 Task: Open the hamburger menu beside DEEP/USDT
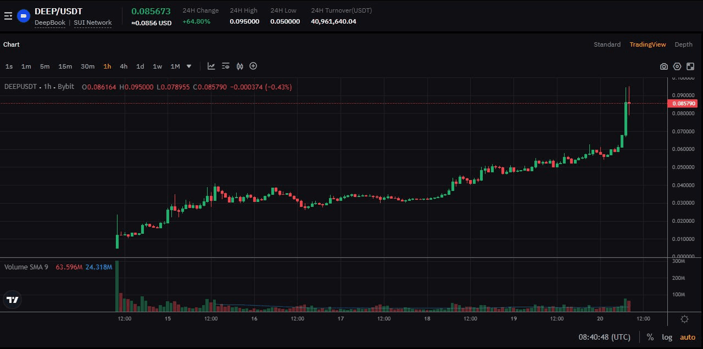pos(8,16)
